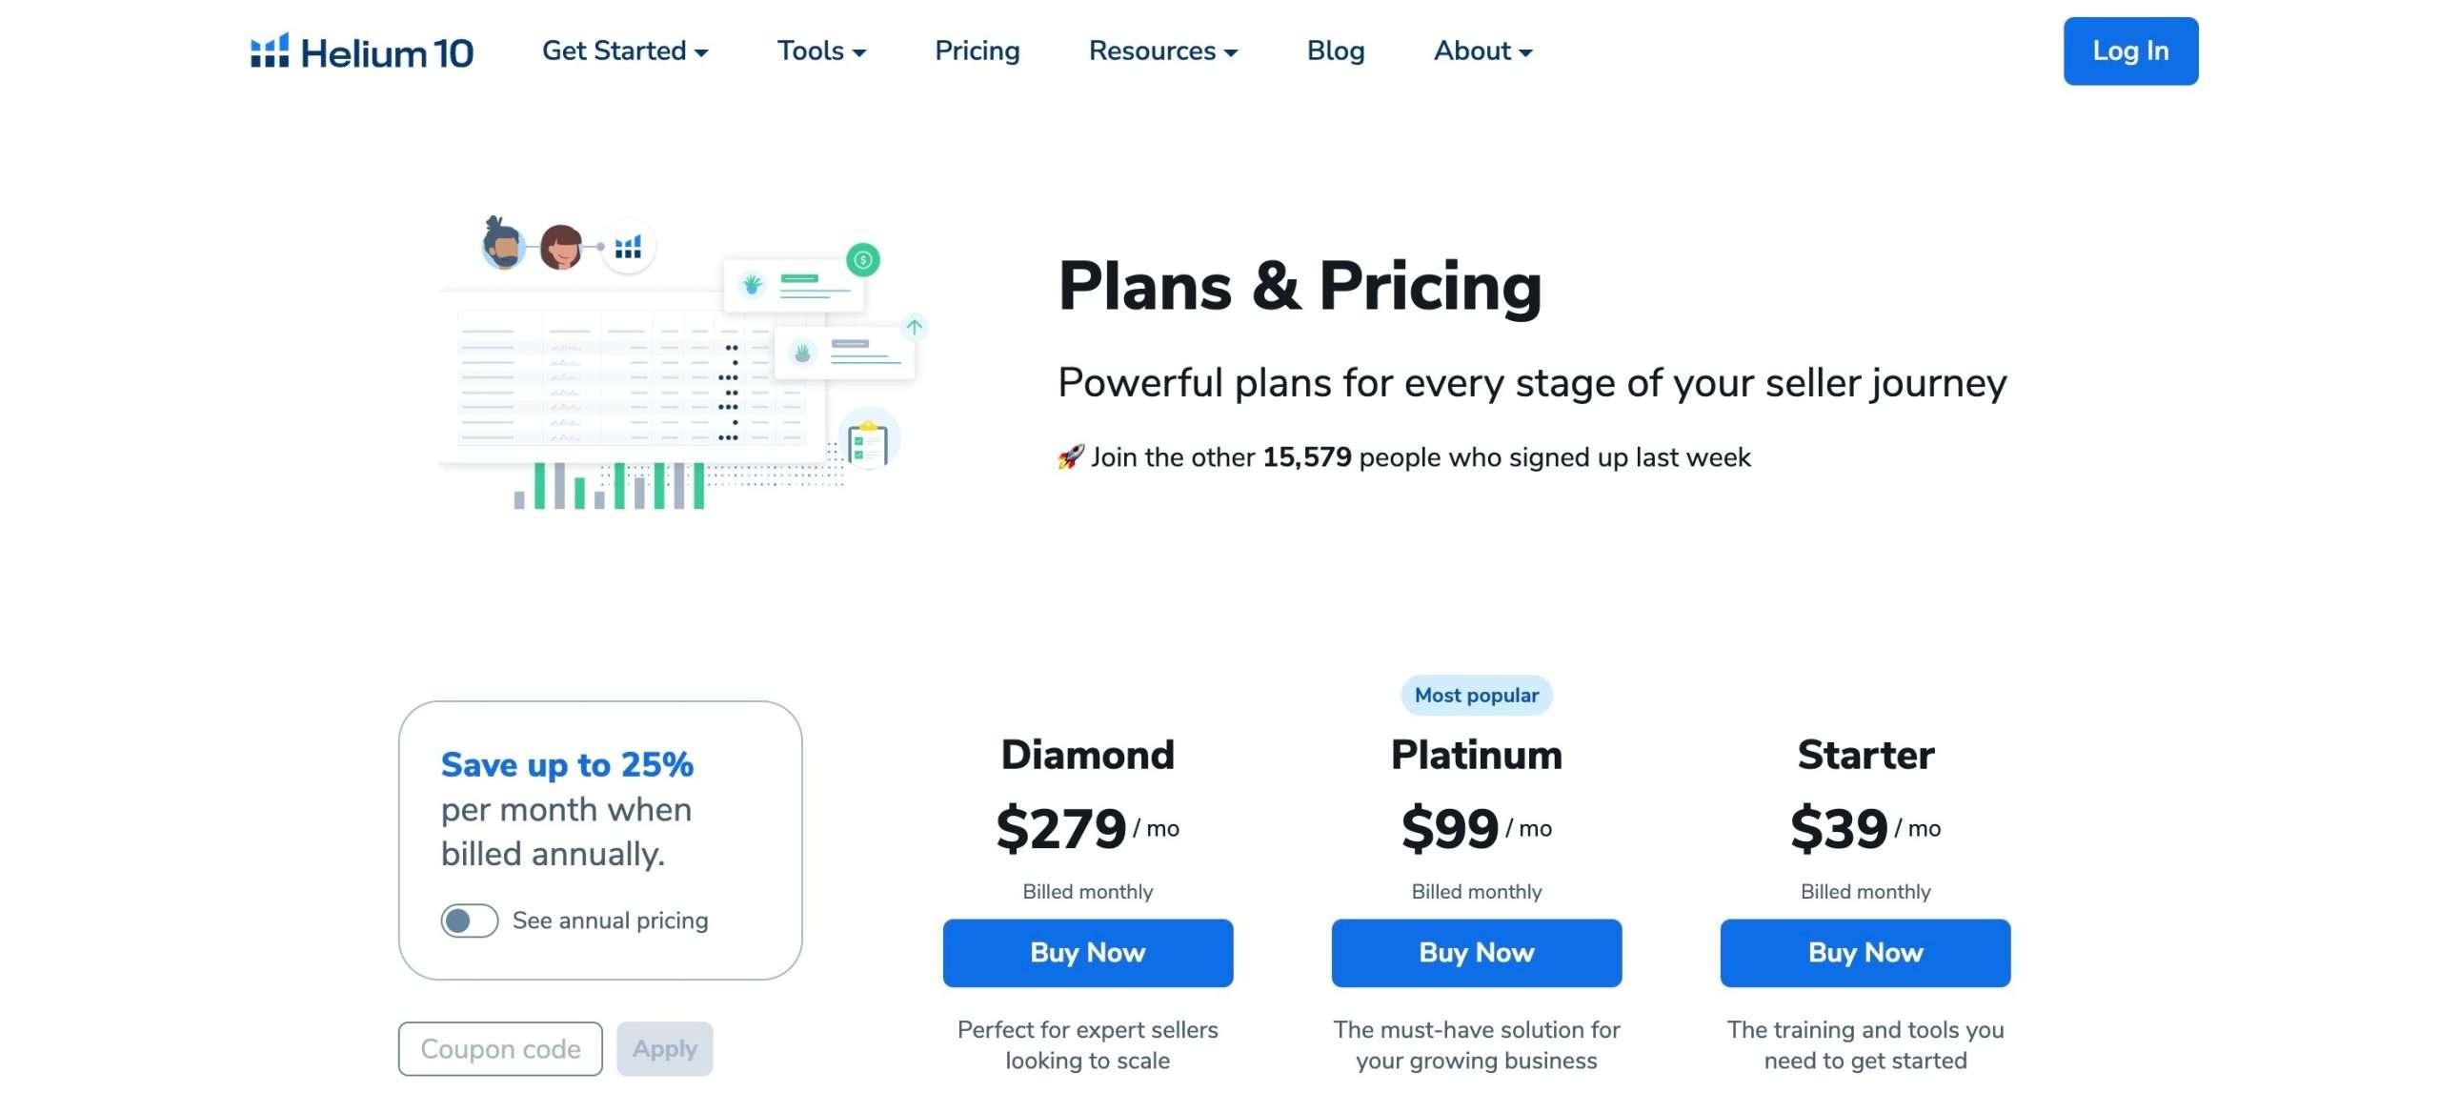Expand the Get Started dropdown
2439x1113 pixels.
coord(625,51)
